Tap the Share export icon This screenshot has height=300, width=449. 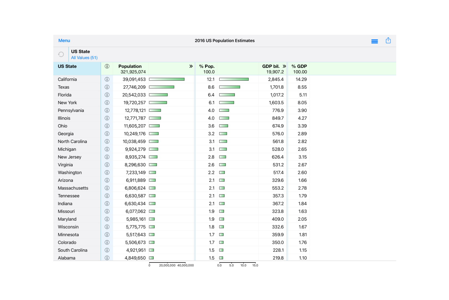(388, 40)
